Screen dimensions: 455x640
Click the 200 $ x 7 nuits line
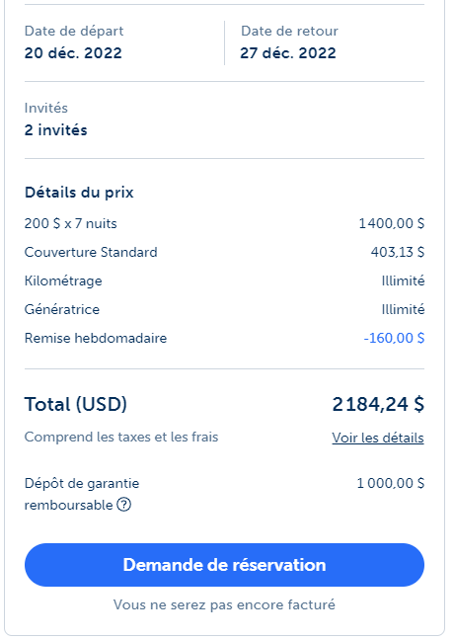point(70,223)
